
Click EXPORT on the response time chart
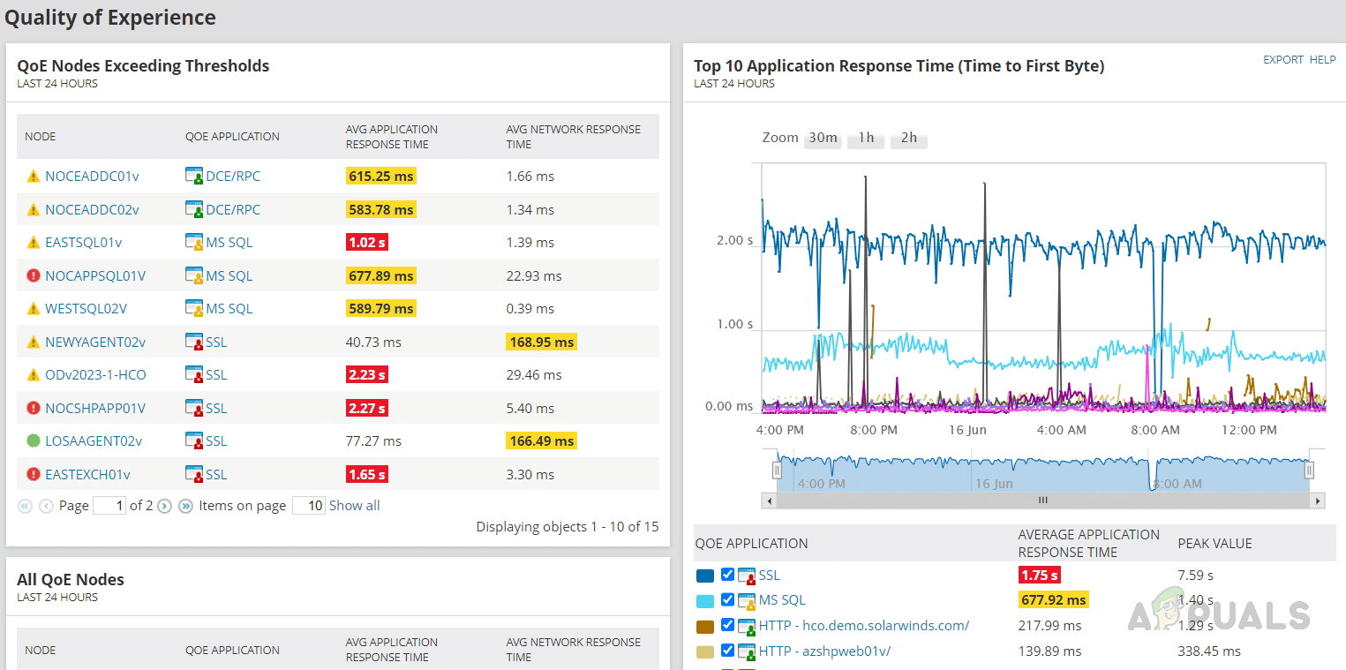1282,60
